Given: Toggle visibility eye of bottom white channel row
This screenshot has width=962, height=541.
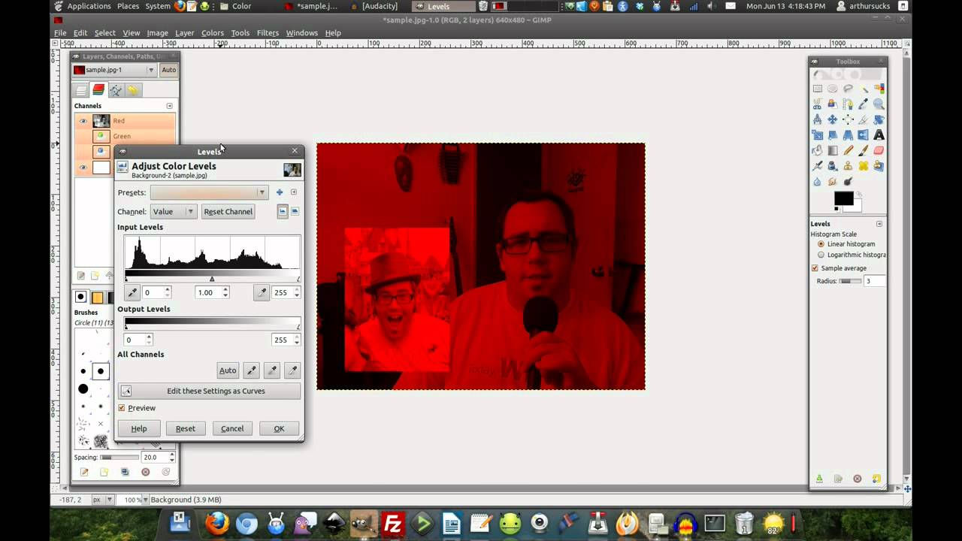Looking at the screenshot, I should click(83, 168).
